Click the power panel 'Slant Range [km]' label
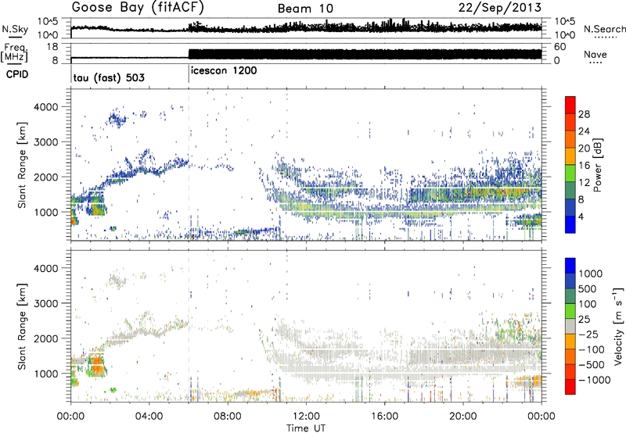This screenshot has height=433, width=626. pyautogui.click(x=23, y=165)
